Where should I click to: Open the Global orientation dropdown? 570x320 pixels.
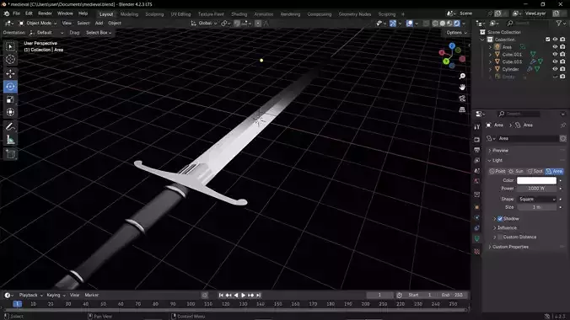click(204, 24)
